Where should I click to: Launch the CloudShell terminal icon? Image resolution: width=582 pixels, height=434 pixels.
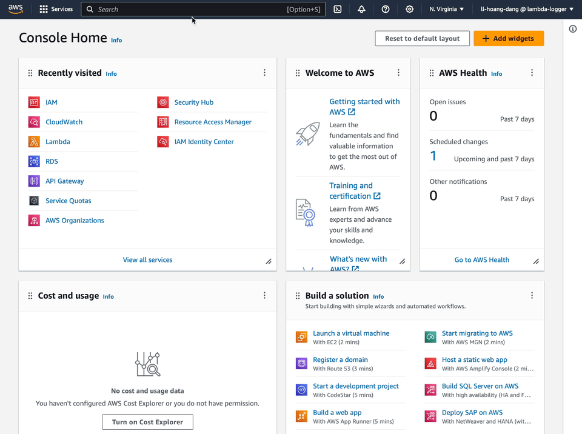click(x=338, y=9)
